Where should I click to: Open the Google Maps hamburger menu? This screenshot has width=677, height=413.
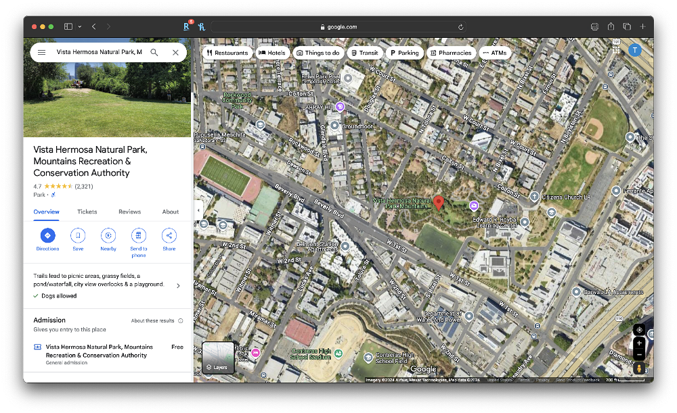coord(41,52)
